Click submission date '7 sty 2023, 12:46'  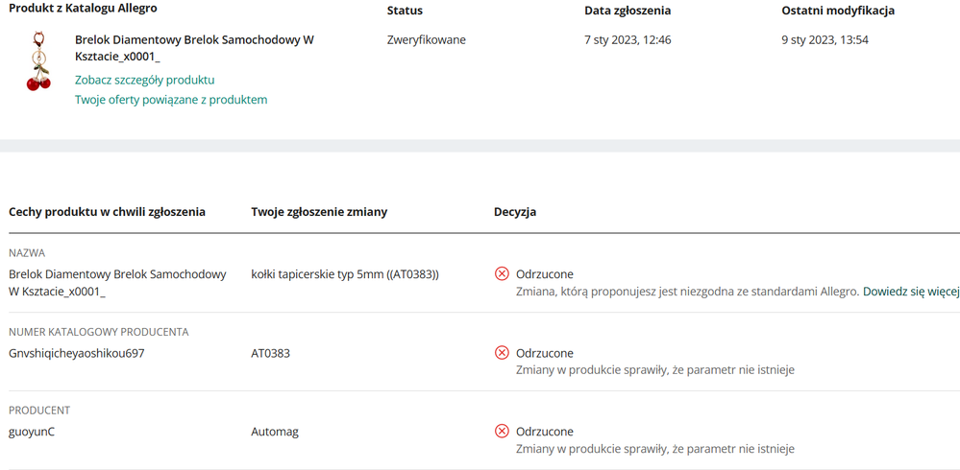tap(628, 40)
